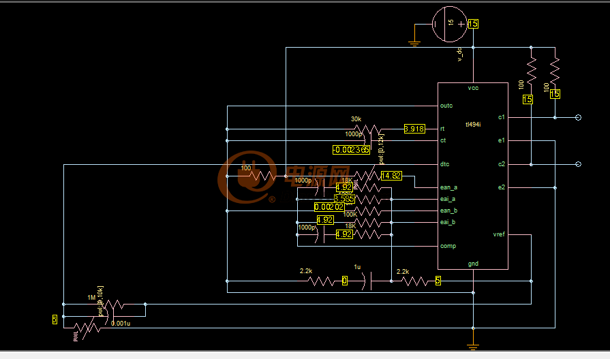Select the 100 pull-up resistor connected to c1
This screenshot has height=359, width=610.
[x=555, y=71]
